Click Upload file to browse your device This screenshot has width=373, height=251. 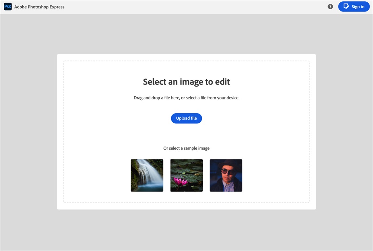(186, 118)
